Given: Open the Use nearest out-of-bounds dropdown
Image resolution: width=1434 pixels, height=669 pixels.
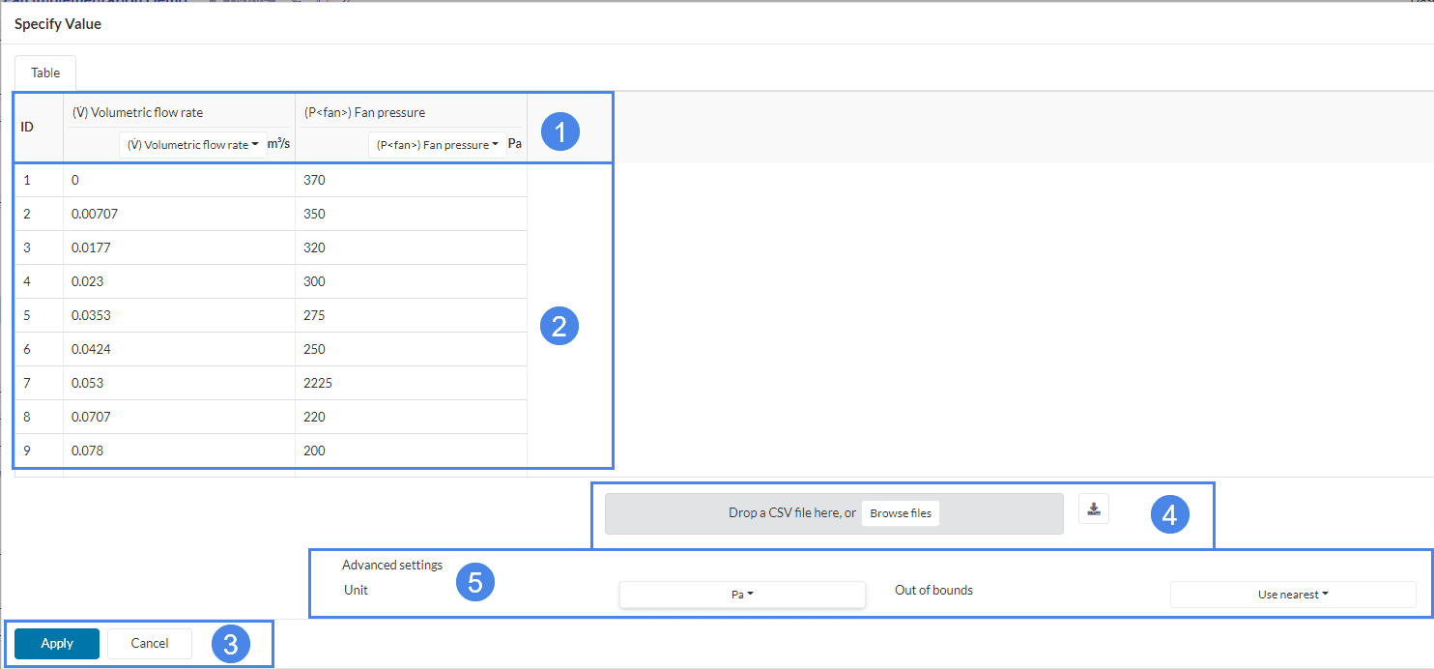Looking at the screenshot, I should [1292, 595].
